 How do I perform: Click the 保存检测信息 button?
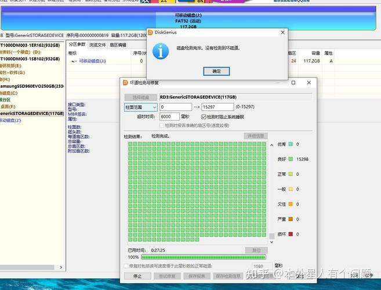(228, 276)
